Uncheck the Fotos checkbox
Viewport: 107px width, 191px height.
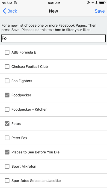(7, 124)
